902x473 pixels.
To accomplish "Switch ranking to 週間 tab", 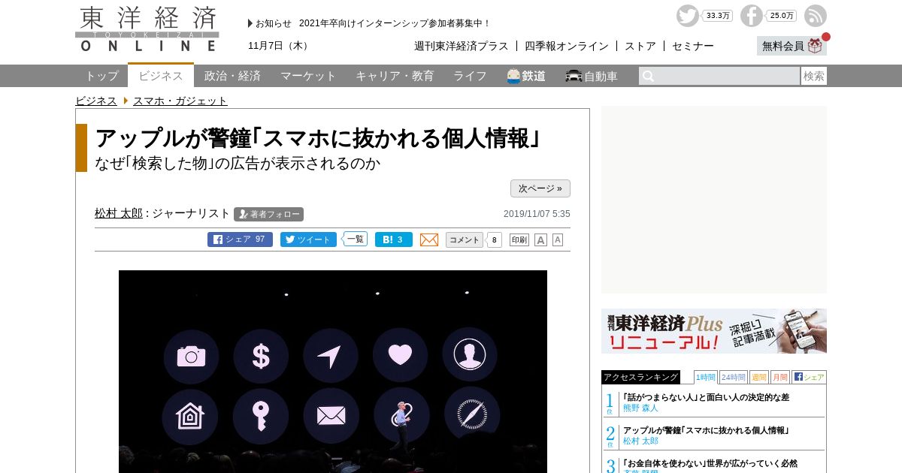I will (758, 377).
